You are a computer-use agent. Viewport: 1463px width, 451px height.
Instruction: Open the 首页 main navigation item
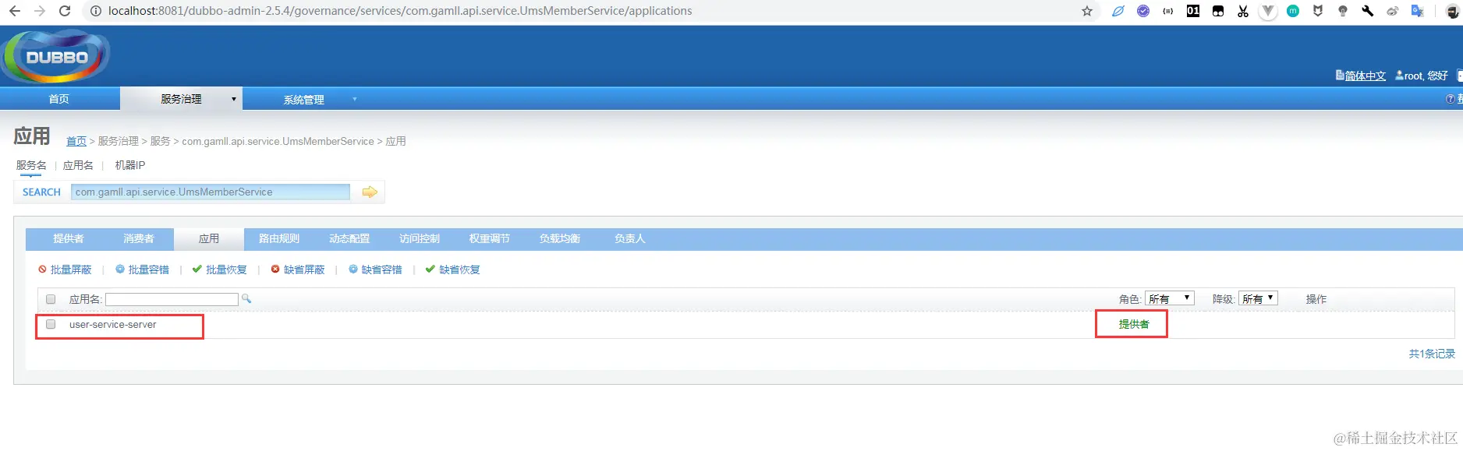coord(59,99)
